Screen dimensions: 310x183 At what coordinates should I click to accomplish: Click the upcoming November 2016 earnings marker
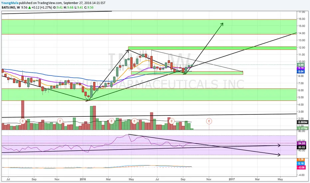tap(209, 121)
